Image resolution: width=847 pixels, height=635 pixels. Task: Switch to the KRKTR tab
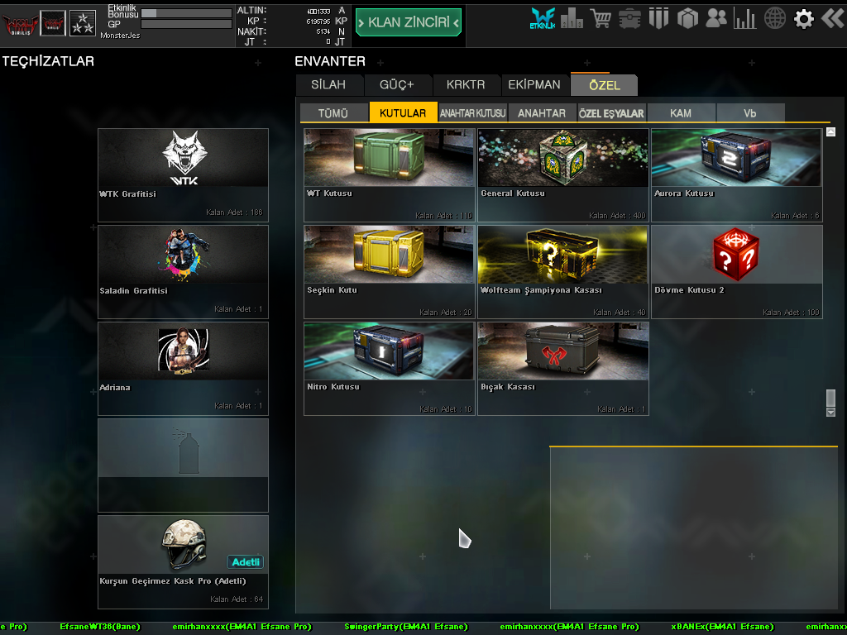pyautogui.click(x=466, y=85)
